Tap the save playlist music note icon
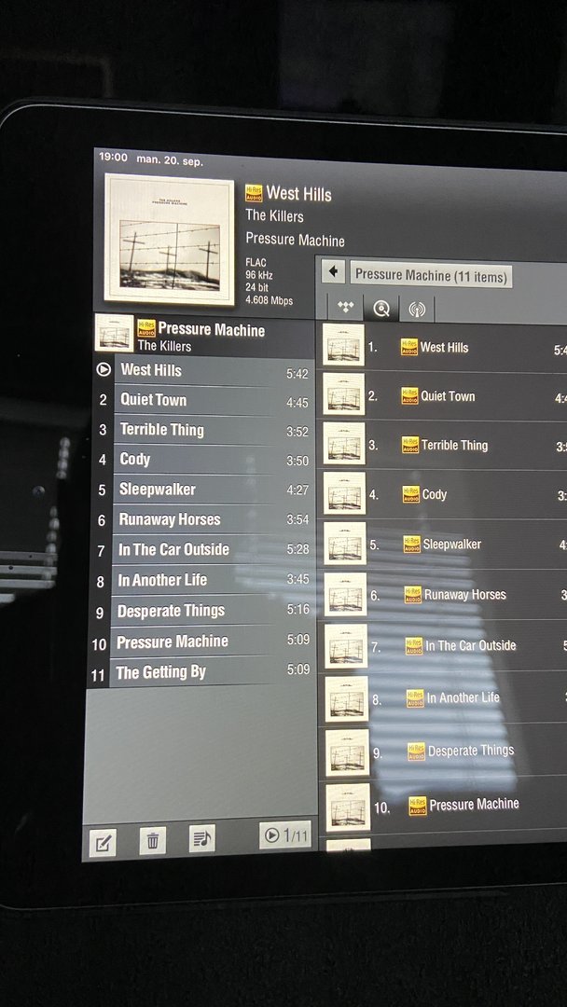Screen dimensions: 567x1007 (202, 838)
